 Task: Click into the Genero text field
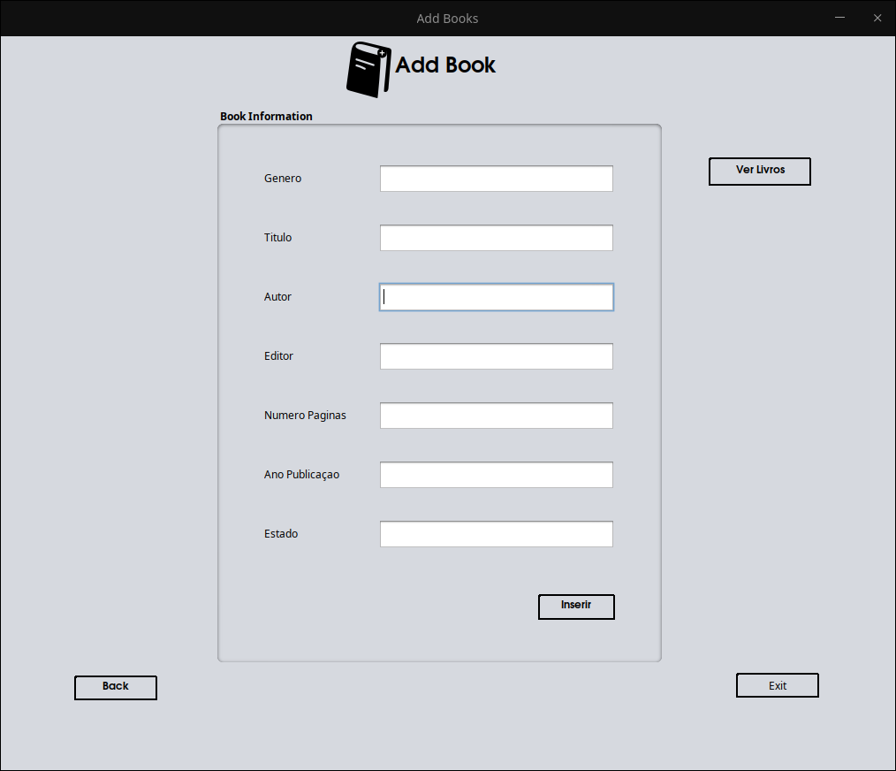[x=496, y=179]
